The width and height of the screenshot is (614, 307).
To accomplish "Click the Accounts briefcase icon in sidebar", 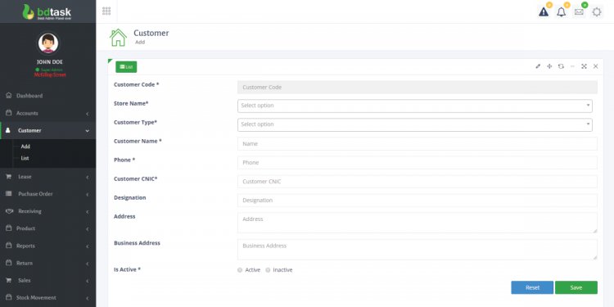I will [9, 113].
